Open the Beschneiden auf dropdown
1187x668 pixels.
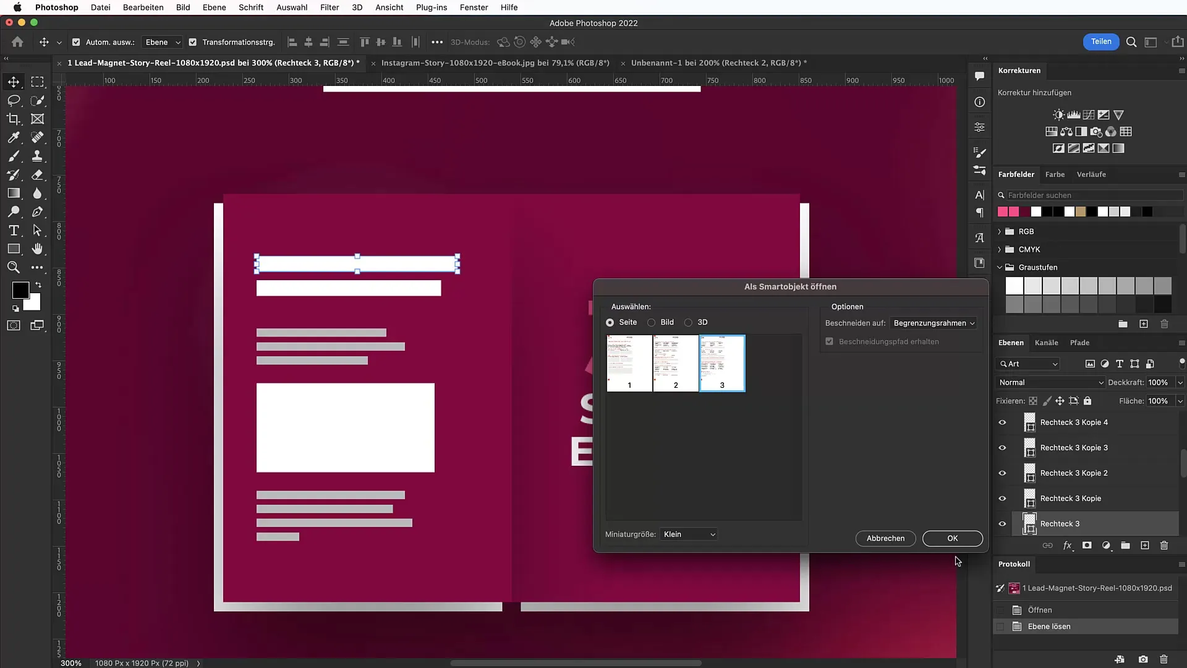(933, 323)
